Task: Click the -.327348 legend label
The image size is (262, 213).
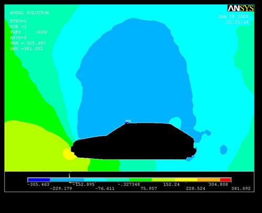Action: click(129, 184)
